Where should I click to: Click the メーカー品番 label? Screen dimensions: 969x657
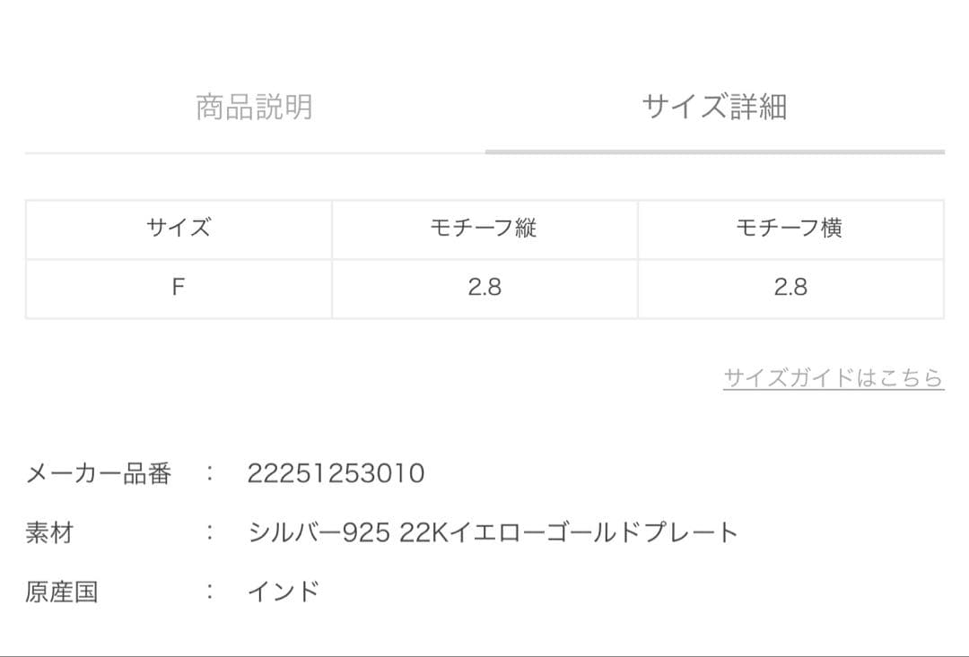pyautogui.click(x=99, y=473)
